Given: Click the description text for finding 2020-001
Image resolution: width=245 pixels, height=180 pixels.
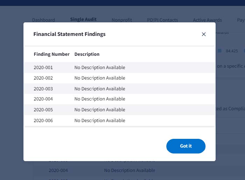Looking at the screenshot, I should pos(100,67).
